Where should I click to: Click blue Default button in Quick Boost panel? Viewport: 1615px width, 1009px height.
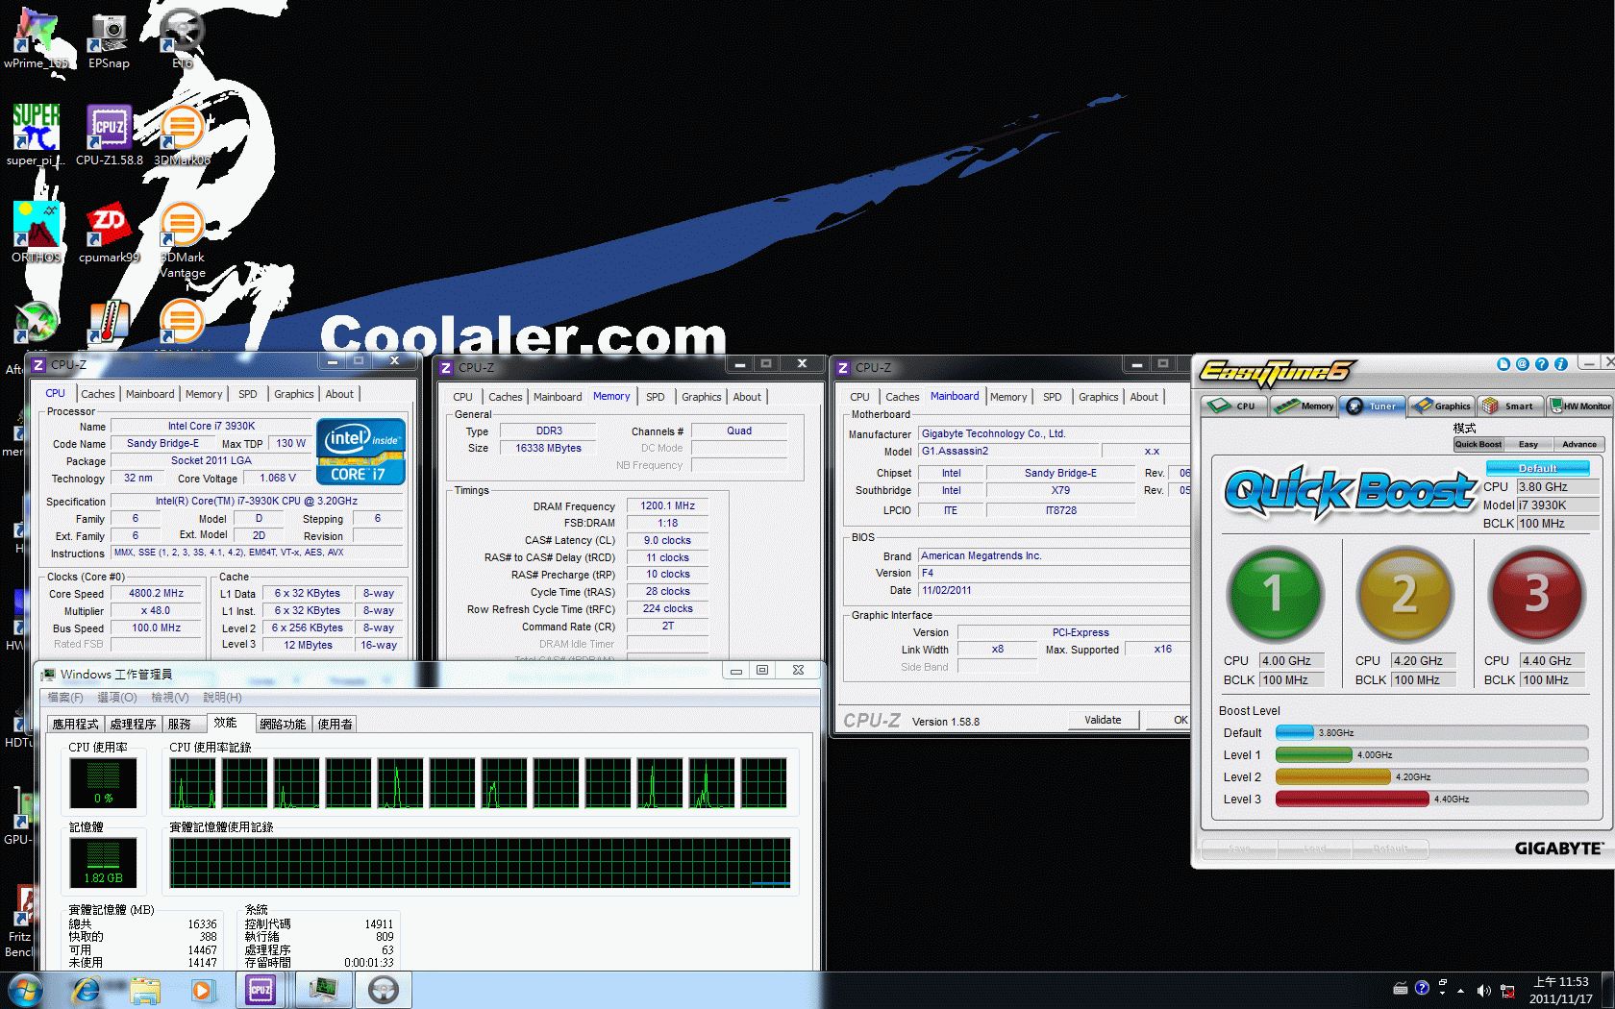coord(1538,468)
